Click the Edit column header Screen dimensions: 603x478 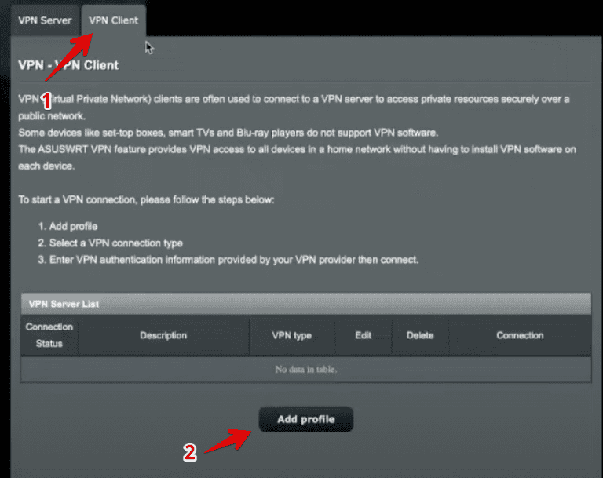coord(364,335)
